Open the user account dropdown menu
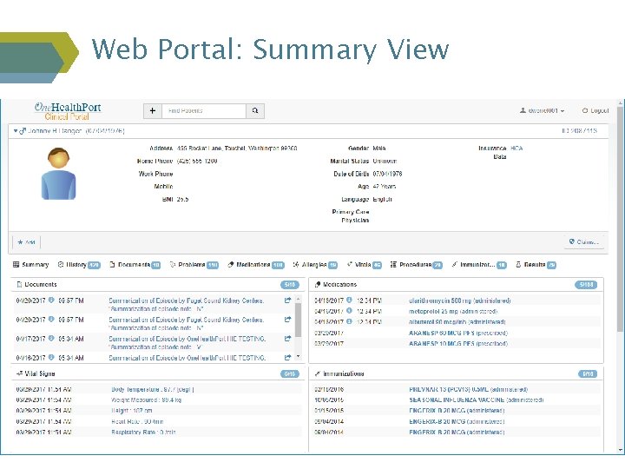The width and height of the screenshot is (625, 469). pos(542,110)
